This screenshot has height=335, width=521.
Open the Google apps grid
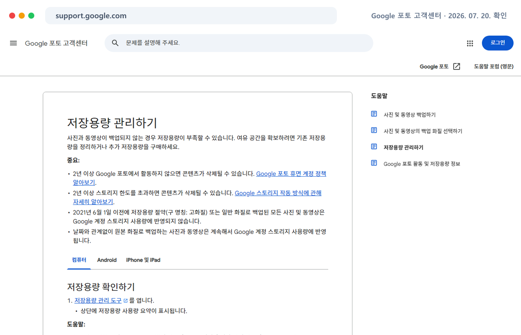pyautogui.click(x=470, y=43)
